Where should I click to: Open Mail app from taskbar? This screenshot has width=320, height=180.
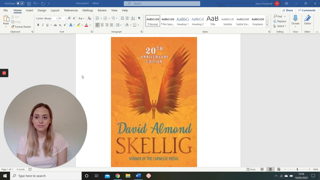point(107,176)
